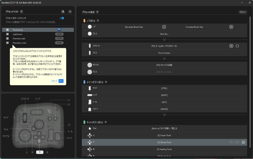The image size is (253, 159).
Task: Select D-pad up icon for 上 row
Action: pos(89,136)
